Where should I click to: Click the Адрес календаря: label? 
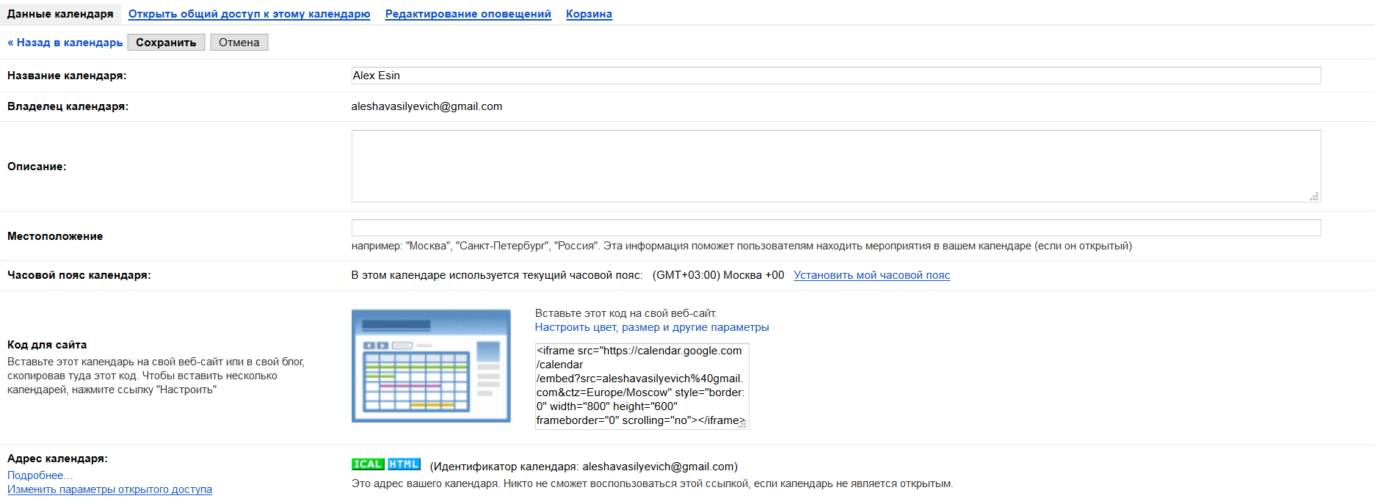(x=57, y=459)
